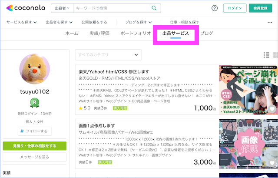Click 公開依頼をする menu item
The image size is (278, 178).
[x=94, y=22]
